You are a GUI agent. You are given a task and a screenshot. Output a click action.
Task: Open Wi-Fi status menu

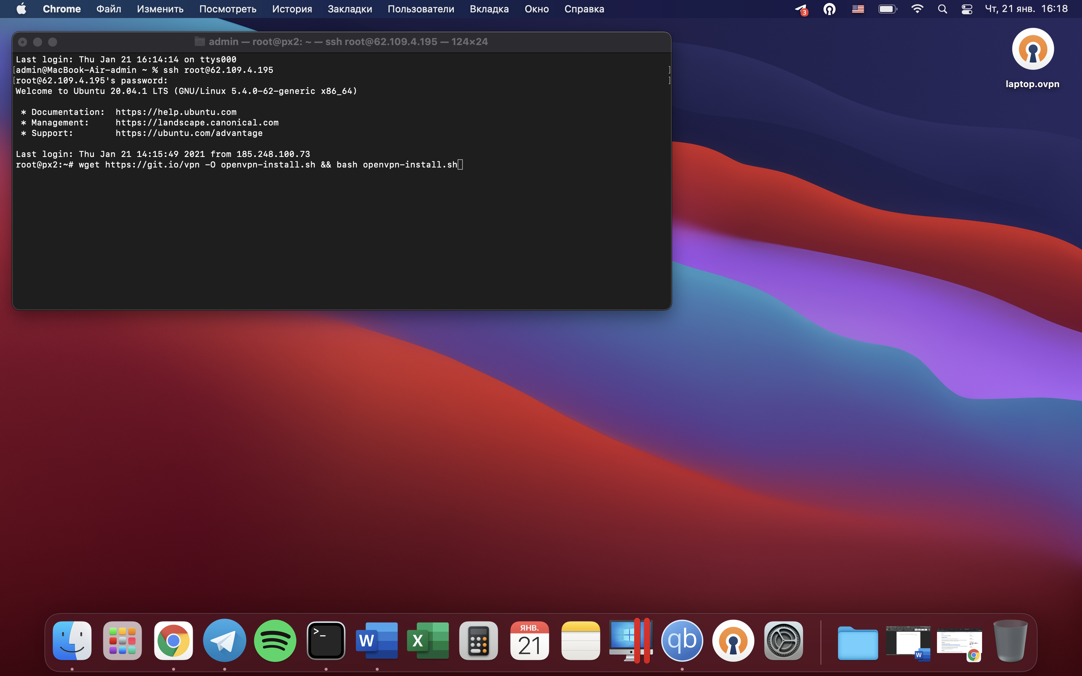coord(917,9)
